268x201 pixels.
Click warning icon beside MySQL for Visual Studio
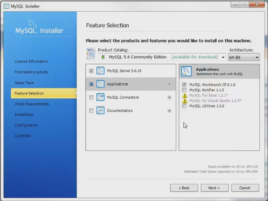pyautogui.click(x=185, y=101)
